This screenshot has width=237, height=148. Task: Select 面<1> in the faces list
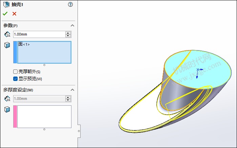tap(24, 44)
